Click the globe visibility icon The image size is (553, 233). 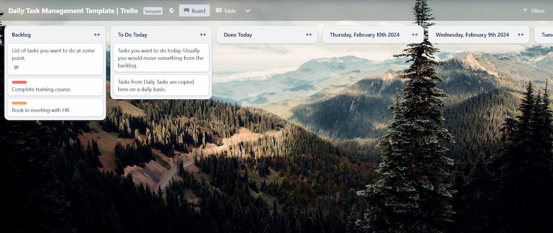(x=171, y=11)
